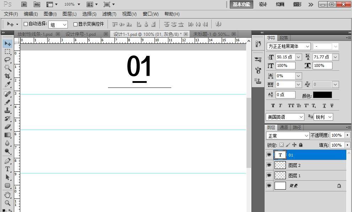Open the font family dropdown
The height and width of the screenshot is (212, 352).
pos(289,46)
